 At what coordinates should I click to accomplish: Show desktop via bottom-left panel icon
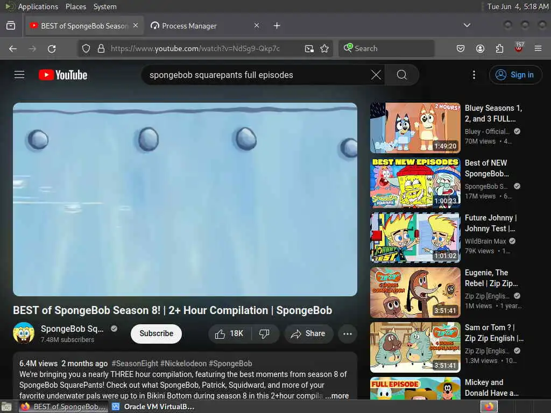tap(6, 407)
